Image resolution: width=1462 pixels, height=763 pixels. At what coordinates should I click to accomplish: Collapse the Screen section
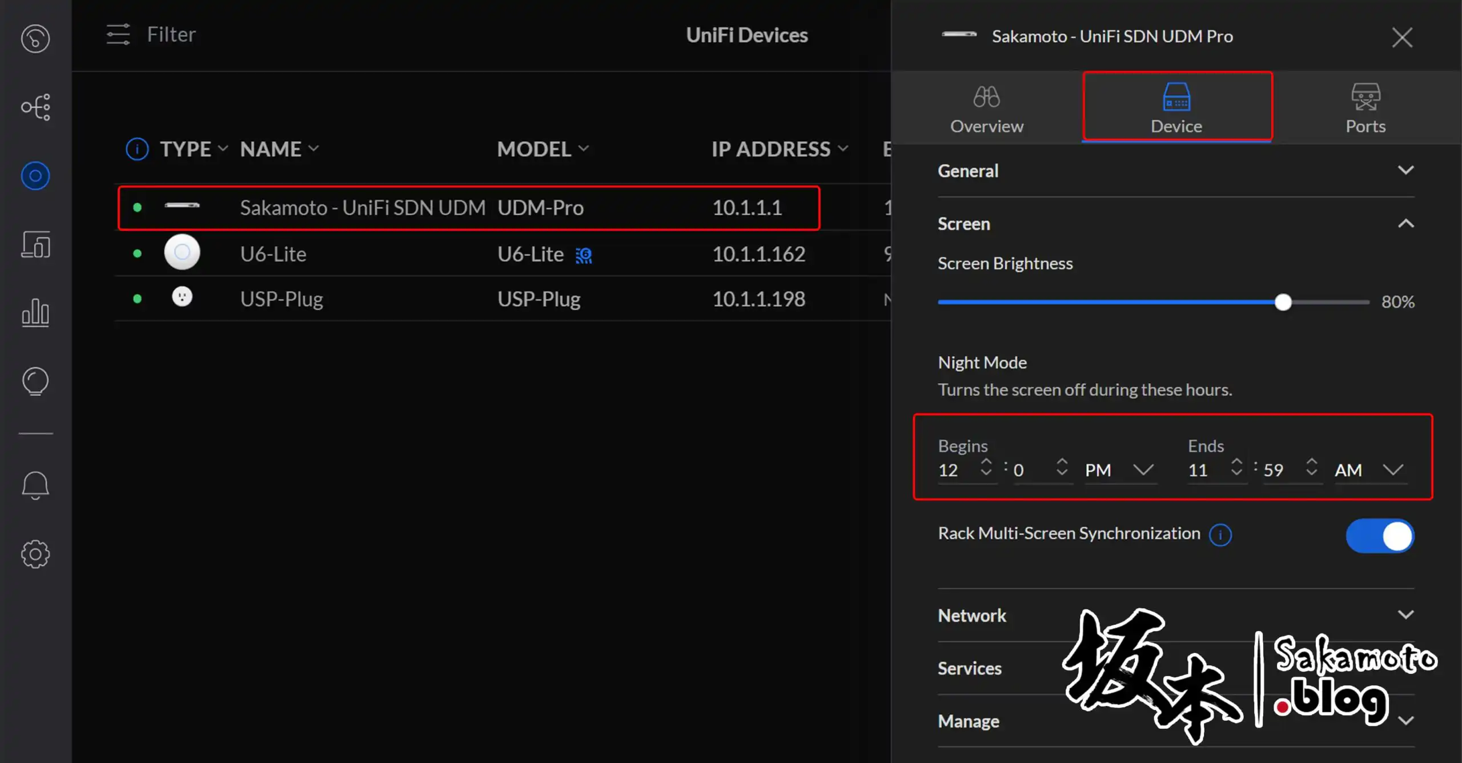pyautogui.click(x=1405, y=224)
